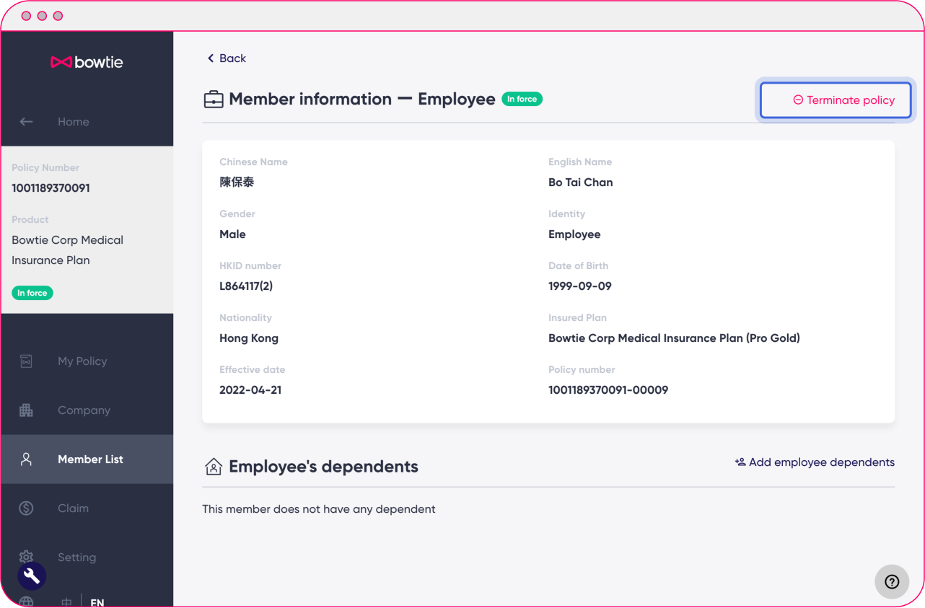Click sidebar policy number 1001189370091
Image resolution: width=925 pixels, height=608 pixels.
tap(51, 188)
